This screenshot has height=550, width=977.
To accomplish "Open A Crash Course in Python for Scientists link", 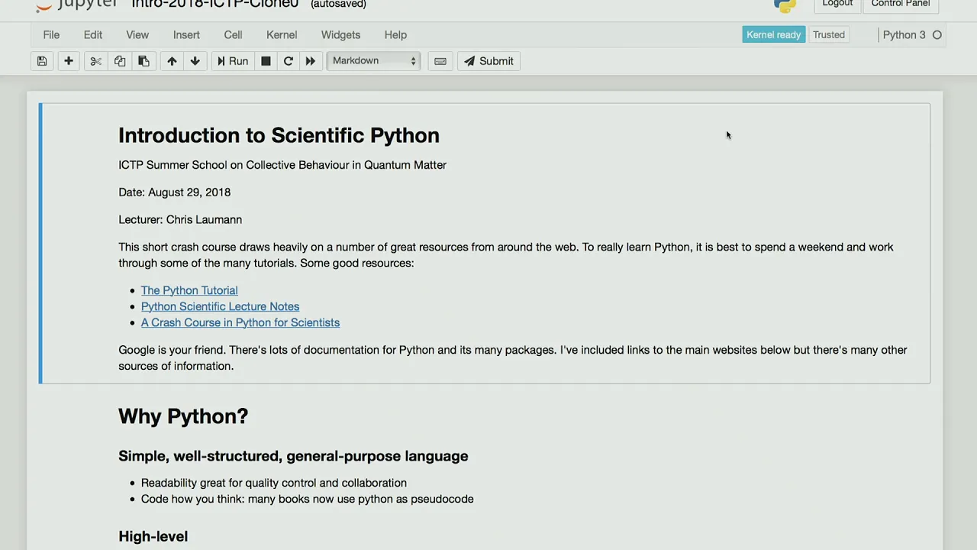I will 240,322.
